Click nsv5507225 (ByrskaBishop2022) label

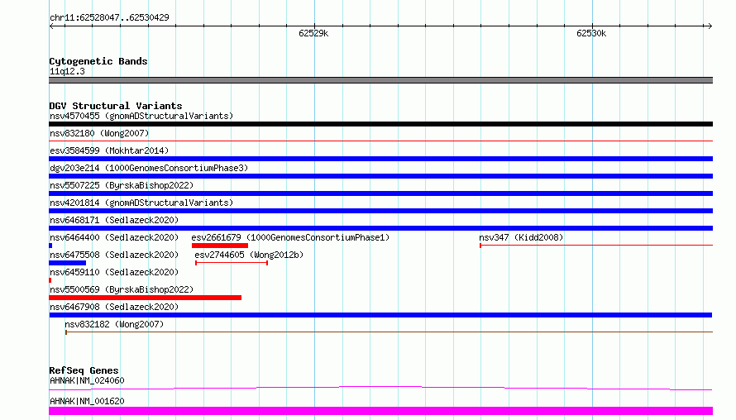point(122,185)
